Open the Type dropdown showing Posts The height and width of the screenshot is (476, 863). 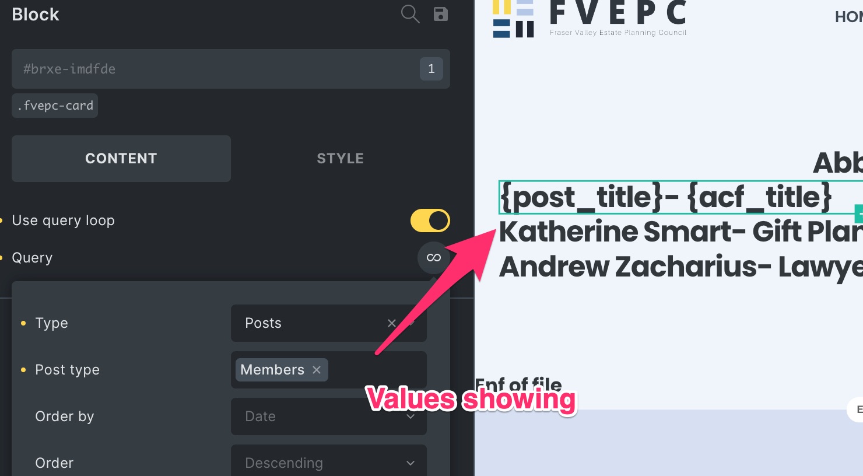point(329,323)
